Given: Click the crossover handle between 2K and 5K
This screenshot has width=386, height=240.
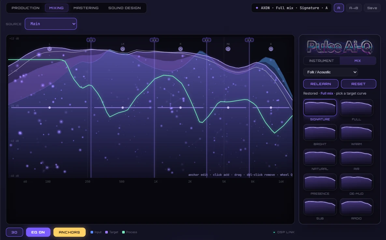Looking at the screenshot, I should 207,40.
